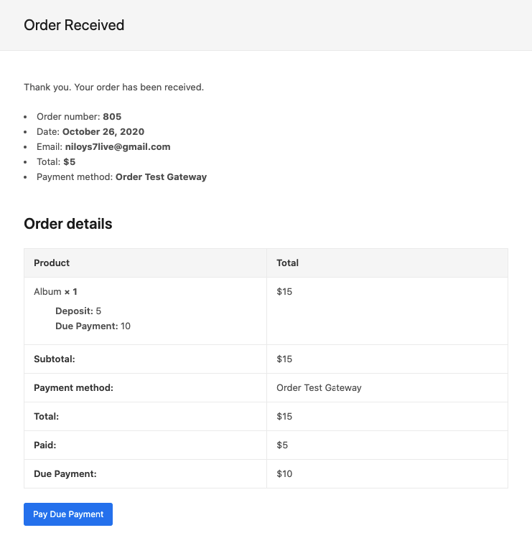Click the Subtotal row label
The height and width of the screenshot is (543, 532).
tap(55, 359)
